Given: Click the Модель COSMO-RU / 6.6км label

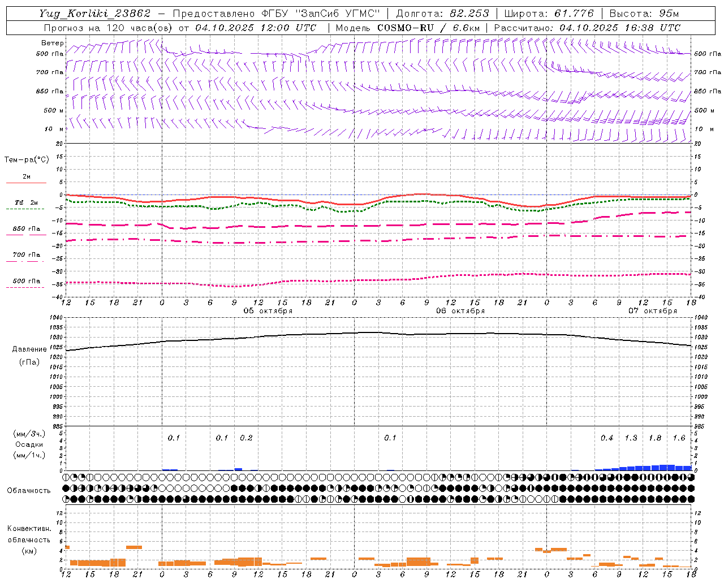Looking at the screenshot, I should coord(408,28).
